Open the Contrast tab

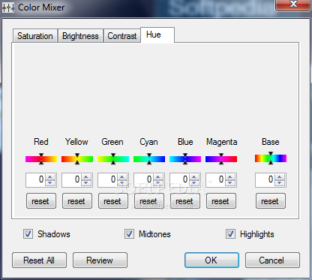point(122,36)
